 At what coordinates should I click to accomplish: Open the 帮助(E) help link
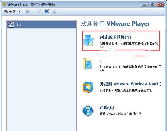pyautogui.click(x=107, y=107)
